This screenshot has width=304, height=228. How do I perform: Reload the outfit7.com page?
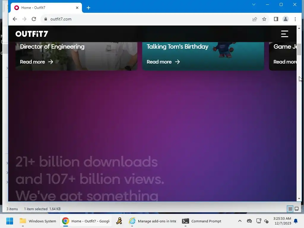[34, 19]
